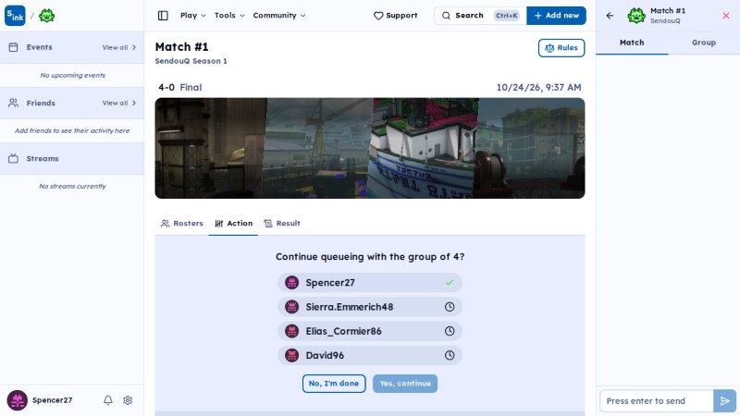Viewport: 740px width, 416px height.
Task: Open settings gear icon
Action: tap(128, 400)
